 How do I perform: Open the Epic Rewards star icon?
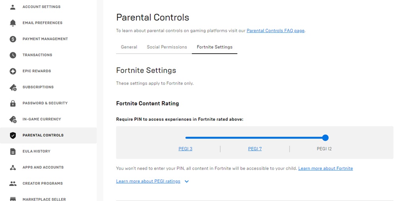pos(13,71)
